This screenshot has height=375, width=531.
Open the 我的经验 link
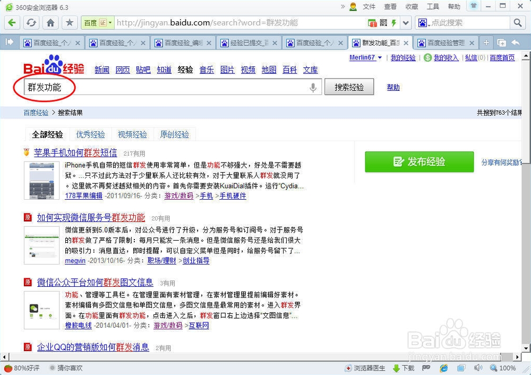point(403,57)
